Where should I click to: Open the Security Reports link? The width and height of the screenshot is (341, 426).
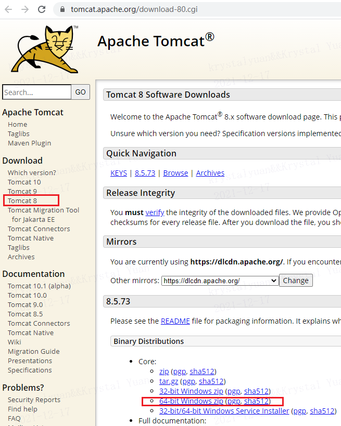pos(34,400)
